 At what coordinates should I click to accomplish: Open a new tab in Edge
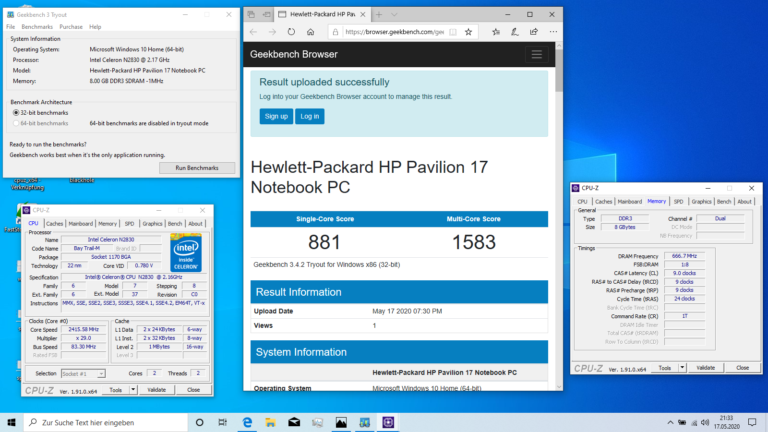tap(379, 14)
